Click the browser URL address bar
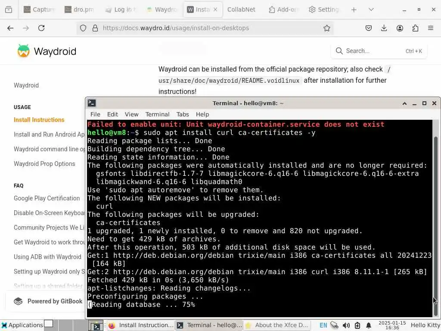This screenshot has height=331, width=441. click(x=205, y=28)
